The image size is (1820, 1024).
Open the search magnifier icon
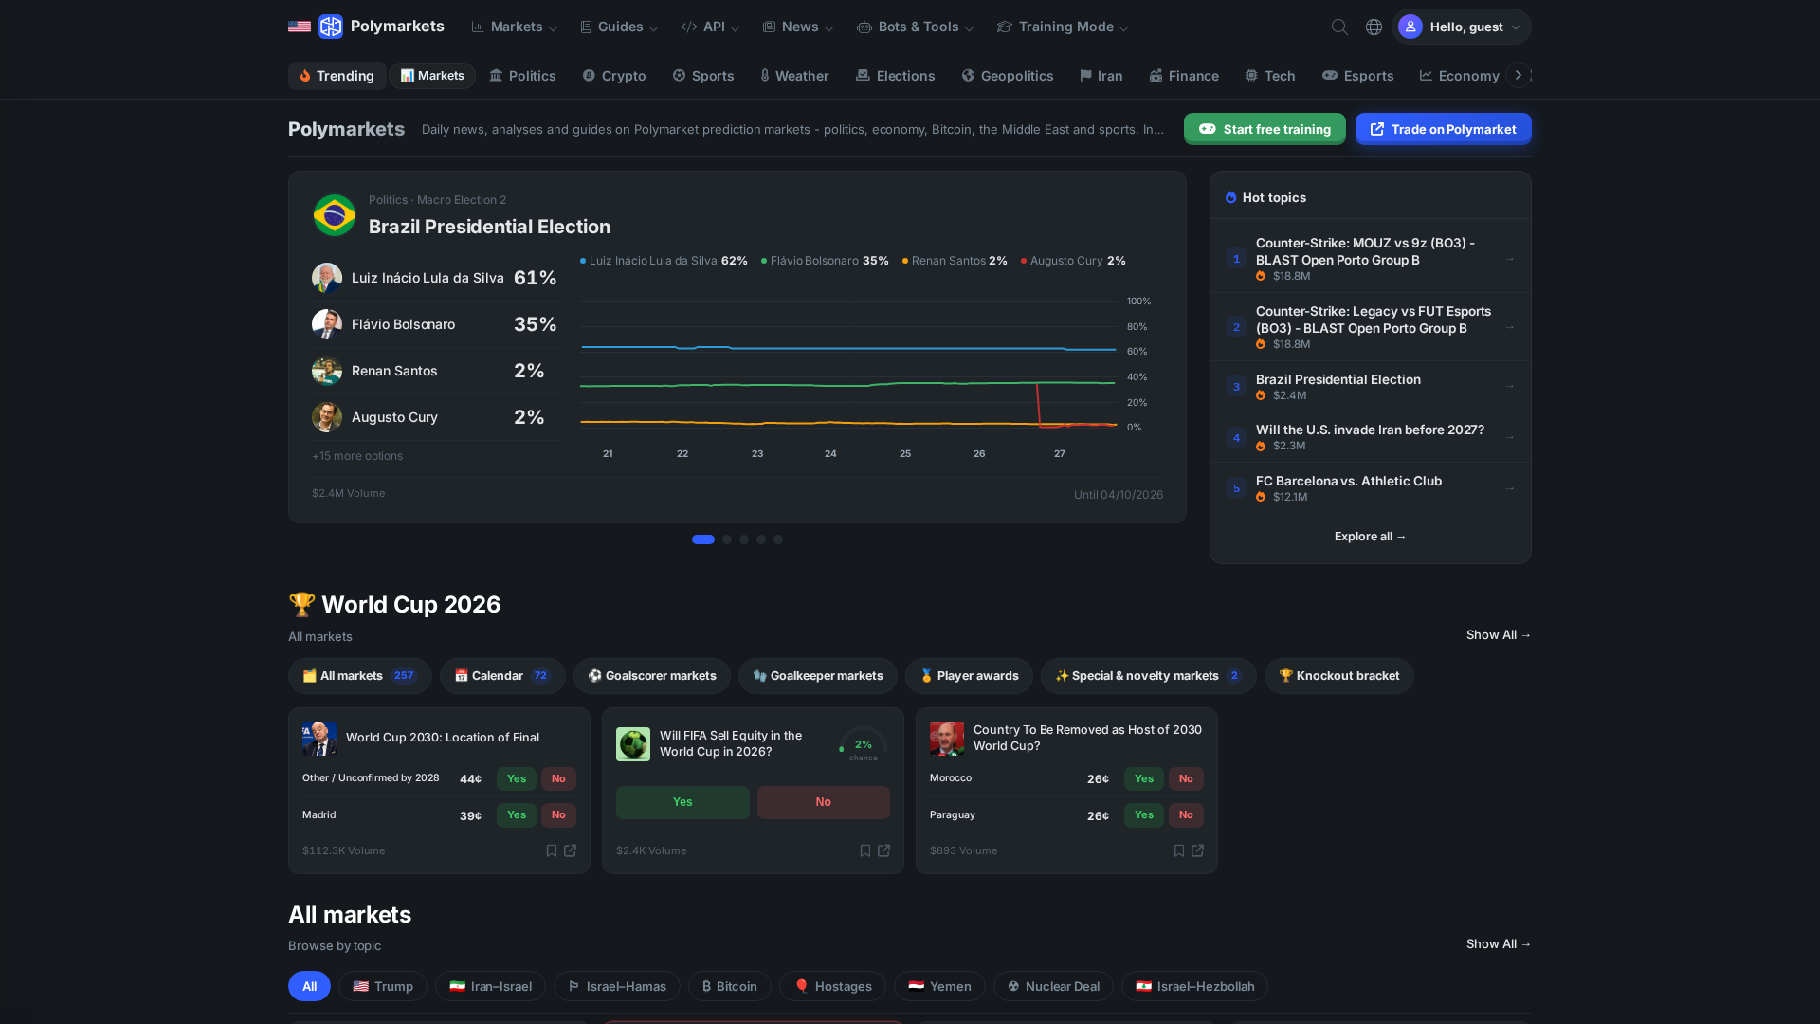1339,27
